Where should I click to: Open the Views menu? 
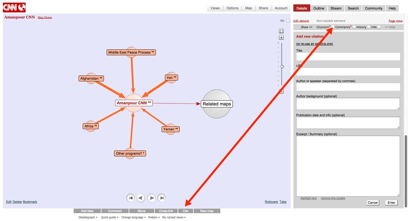[x=215, y=8]
